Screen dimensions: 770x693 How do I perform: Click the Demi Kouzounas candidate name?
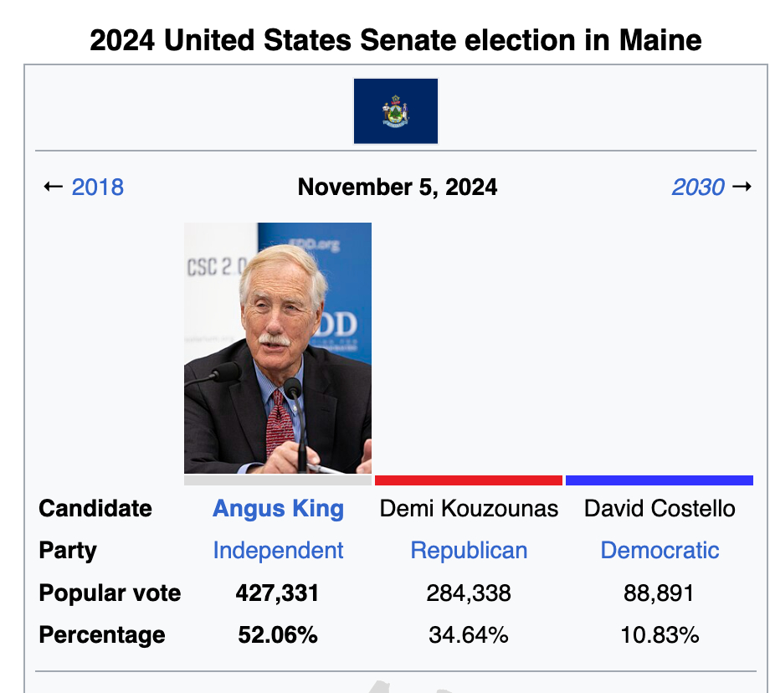469,509
